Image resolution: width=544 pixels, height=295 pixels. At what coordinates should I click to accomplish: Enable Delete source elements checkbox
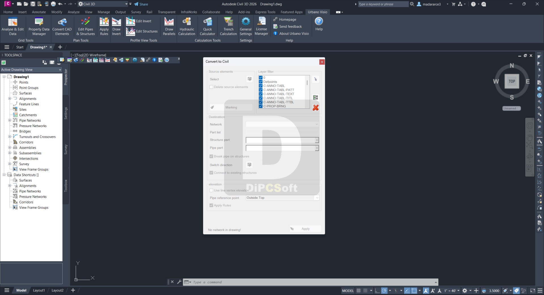tap(211, 87)
